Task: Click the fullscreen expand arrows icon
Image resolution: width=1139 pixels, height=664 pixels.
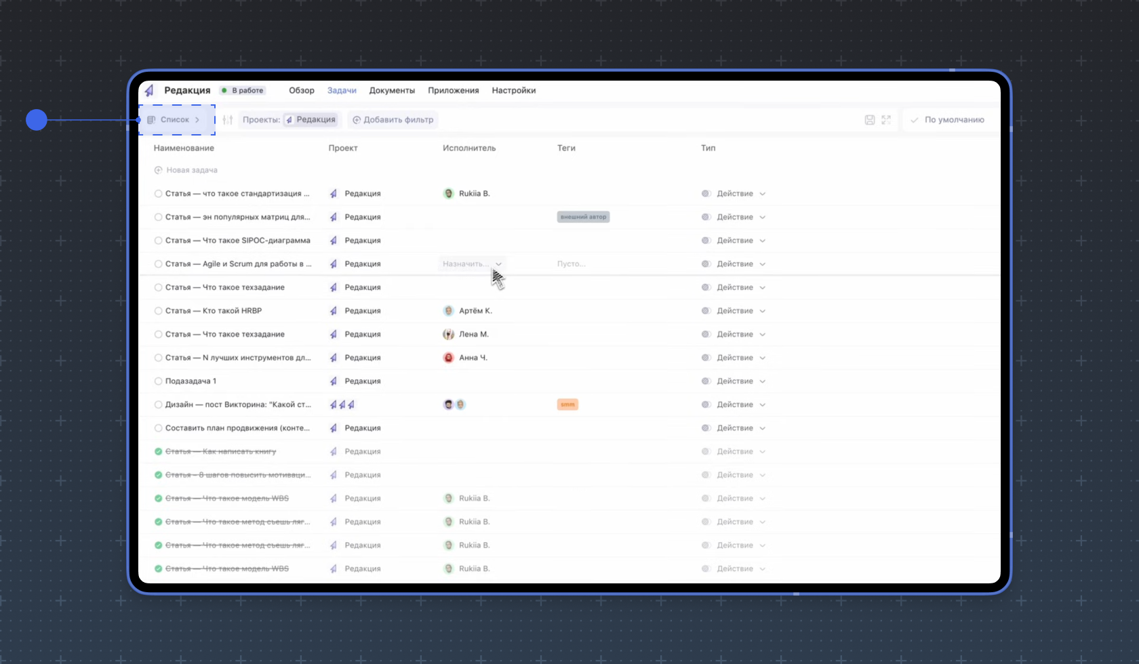Action: tap(886, 120)
